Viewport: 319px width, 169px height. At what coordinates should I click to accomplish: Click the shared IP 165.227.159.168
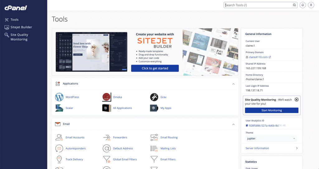pos(256,69)
